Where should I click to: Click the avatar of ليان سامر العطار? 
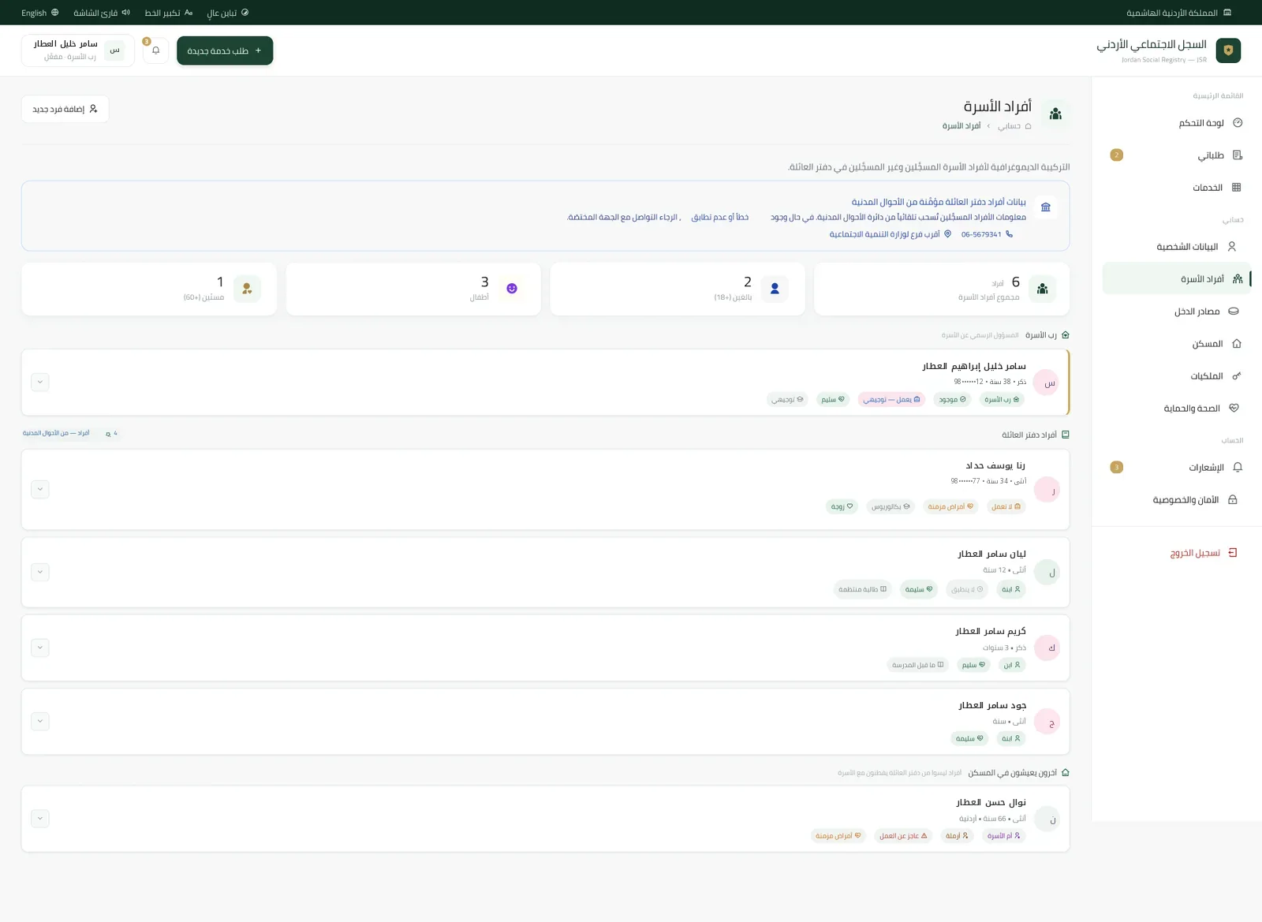click(x=1047, y=573)
